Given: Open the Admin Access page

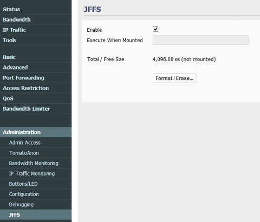Looking at the screenshot, I should 36,143.
